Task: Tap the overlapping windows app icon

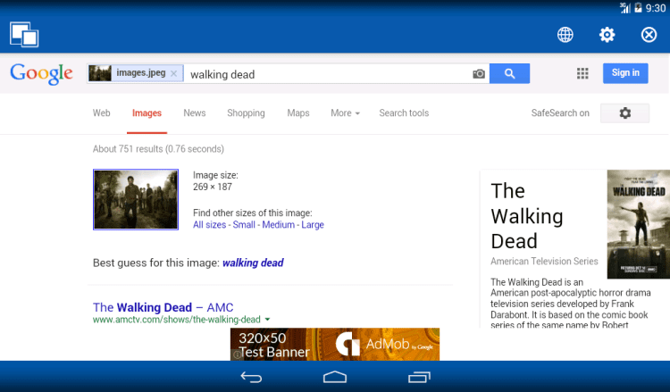Action: coord(24,34)
